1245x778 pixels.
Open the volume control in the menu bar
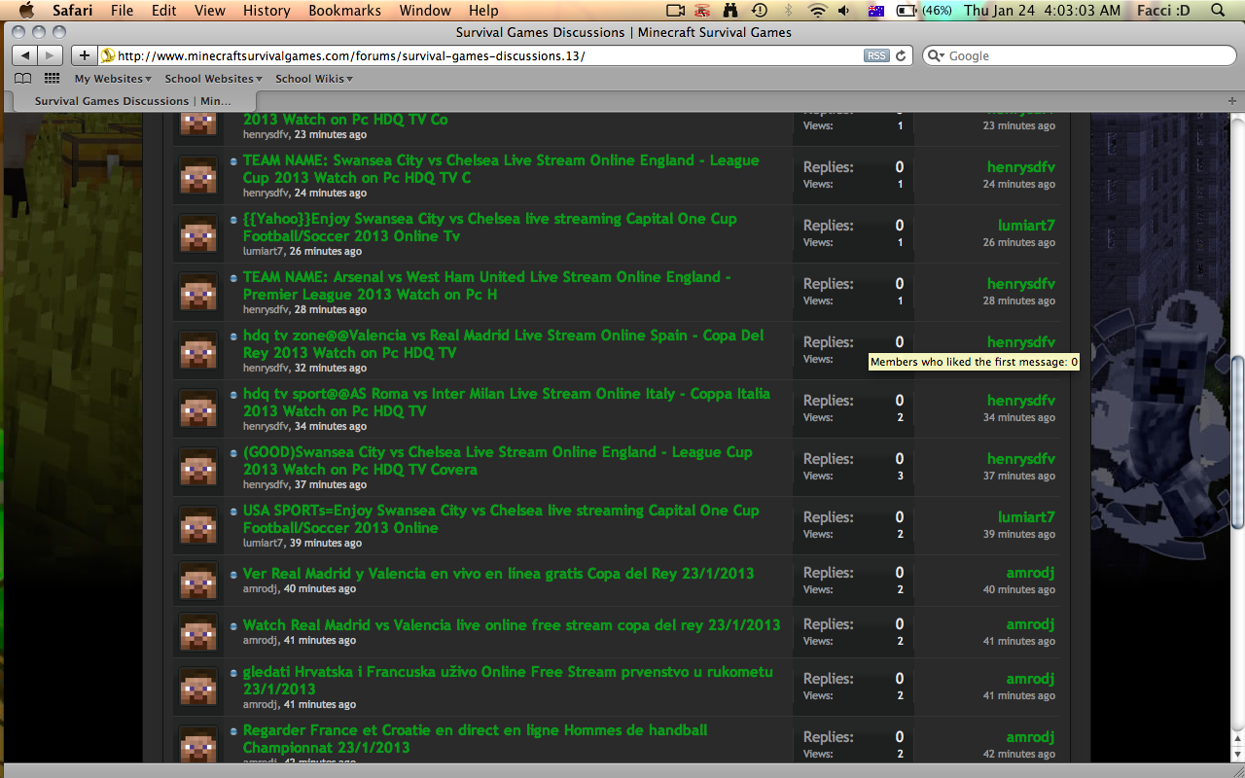[844, 11]
